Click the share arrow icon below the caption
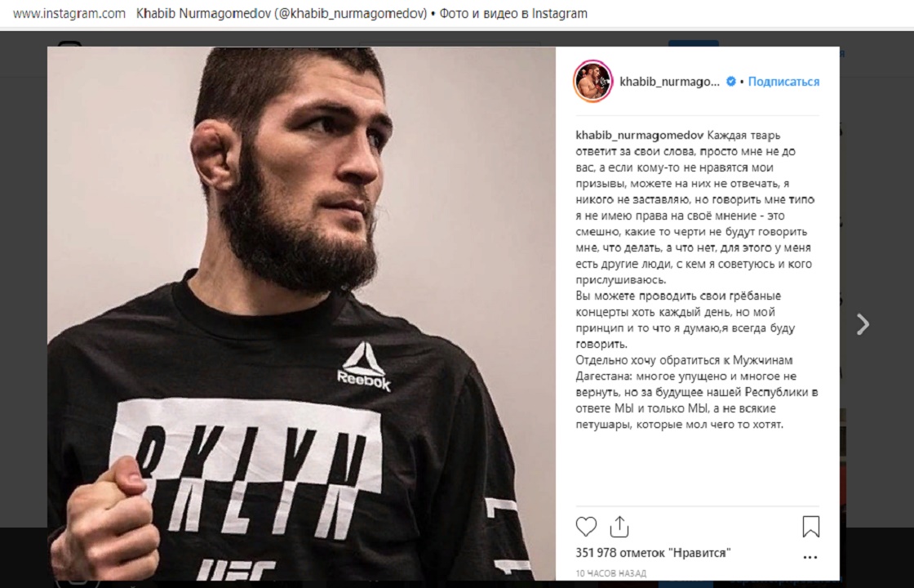The height and width of the screenshot is (588, 914). (619, 527)
